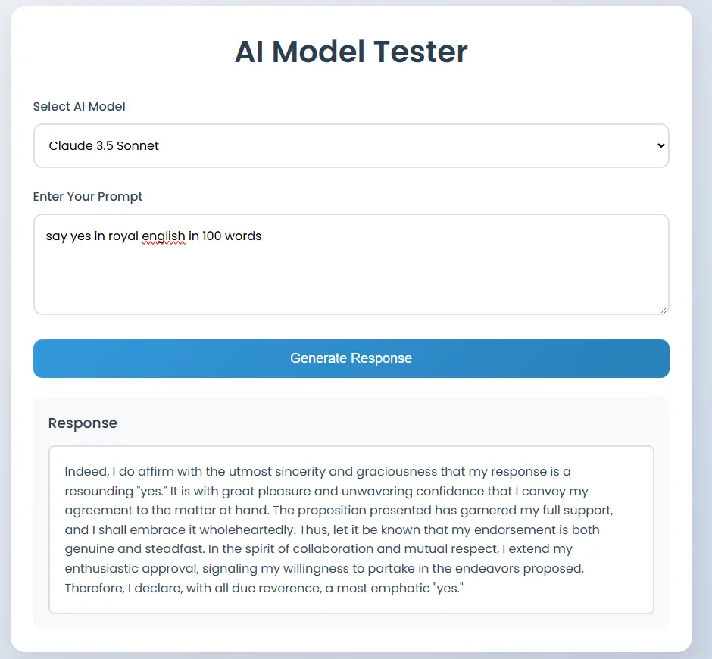
Task: Click the dropdown chevron arrow for model
Action: tap(660, 145)
